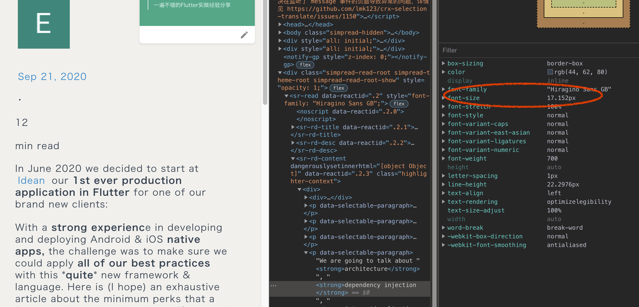Click the color swatch for rgb(44, 62, 80)
The height and width of the screenshot is (307, 639).
pos(550,72)
